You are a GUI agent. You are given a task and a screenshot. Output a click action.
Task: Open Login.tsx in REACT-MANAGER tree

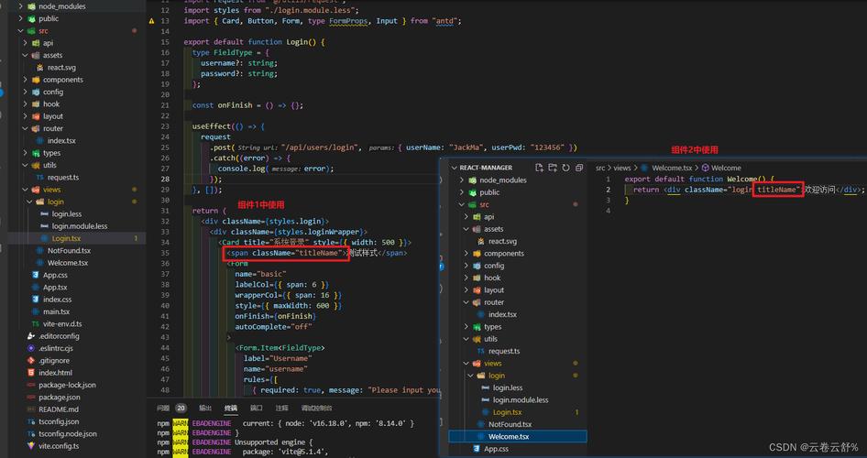click(x=508, y=412)
